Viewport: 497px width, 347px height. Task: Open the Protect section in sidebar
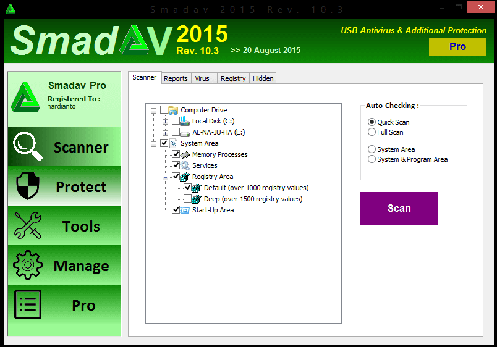tap(64, 186)
